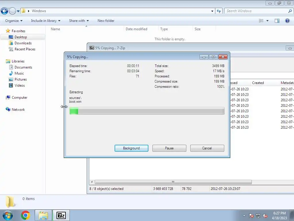Open the Include in library menu
This screenshot has width=294, height=221.
click(46, 21)
